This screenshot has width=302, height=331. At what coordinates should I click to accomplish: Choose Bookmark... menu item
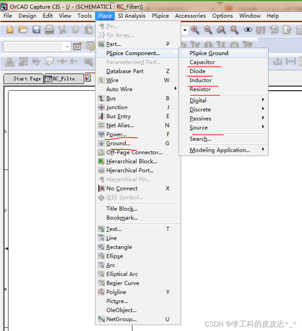click(138, 218)
